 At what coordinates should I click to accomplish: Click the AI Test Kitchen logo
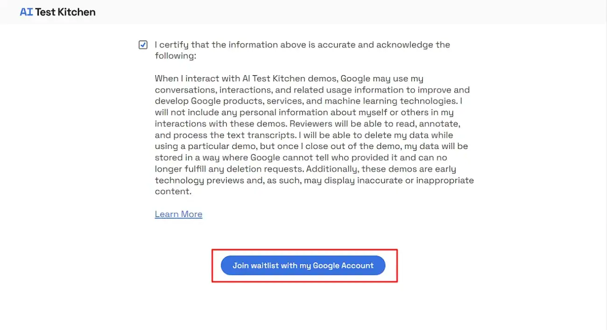[x=57, y=12]
